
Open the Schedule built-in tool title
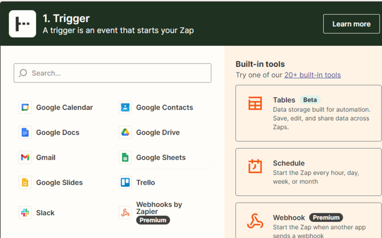(289, 163)
